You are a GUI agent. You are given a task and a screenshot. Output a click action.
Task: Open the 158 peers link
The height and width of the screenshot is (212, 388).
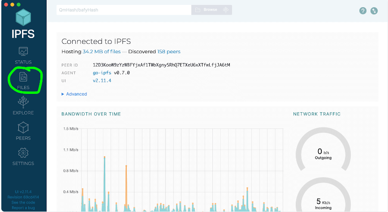tap(169, 51)
